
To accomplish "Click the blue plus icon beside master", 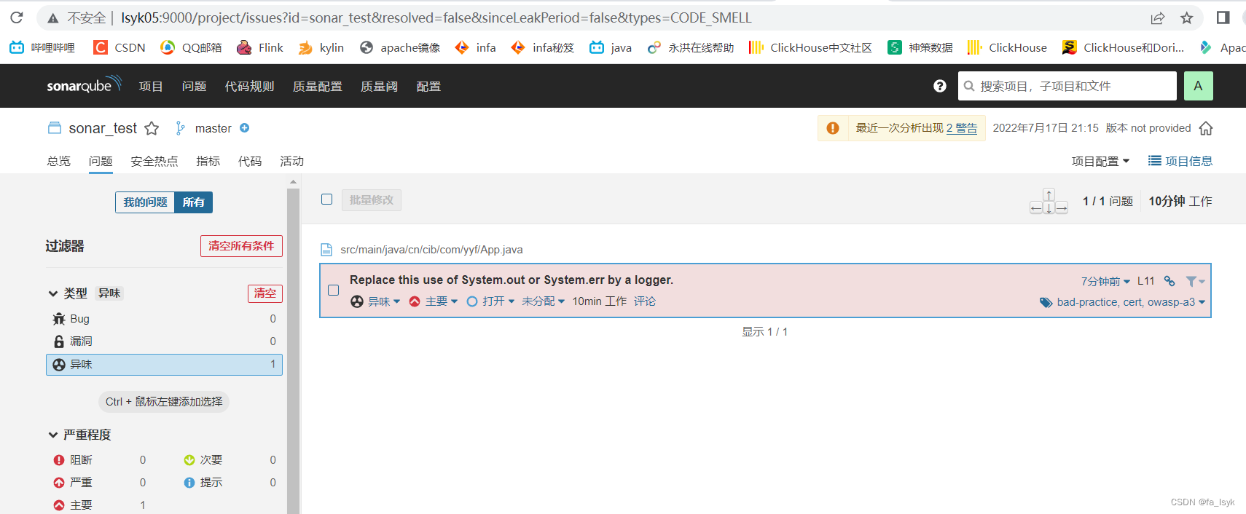I will [245, 128].
